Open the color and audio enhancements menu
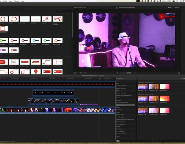 81,73
